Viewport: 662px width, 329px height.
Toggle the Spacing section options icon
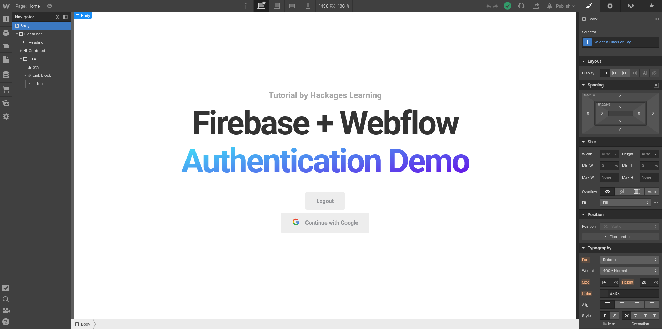(x=656, y=85)
